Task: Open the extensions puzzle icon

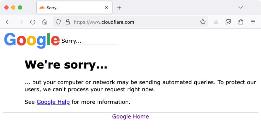Action: [x=241, y=22]
